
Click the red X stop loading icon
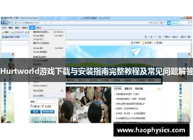(x=154, y=23)
